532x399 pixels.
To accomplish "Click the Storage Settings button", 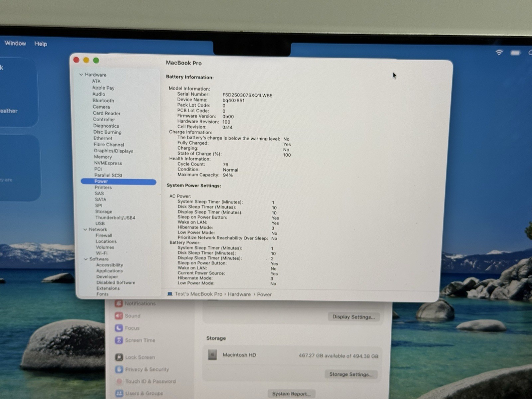I will tap(351, 374).
